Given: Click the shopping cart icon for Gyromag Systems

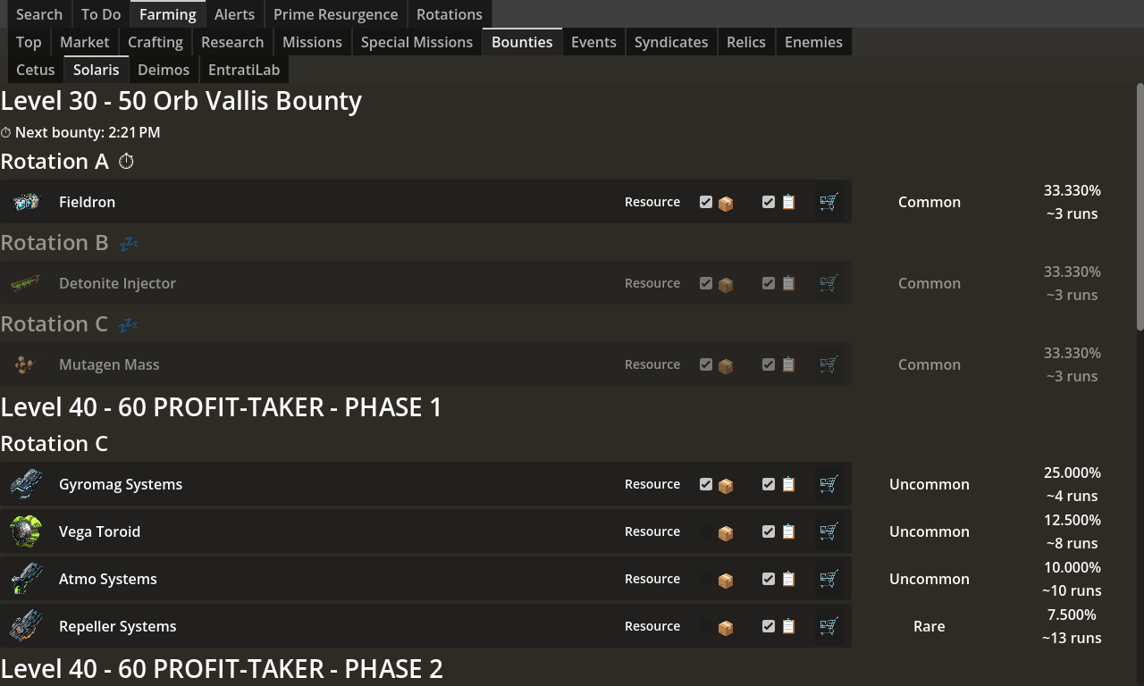Looking at the screenshot, I should pos(829,484).
